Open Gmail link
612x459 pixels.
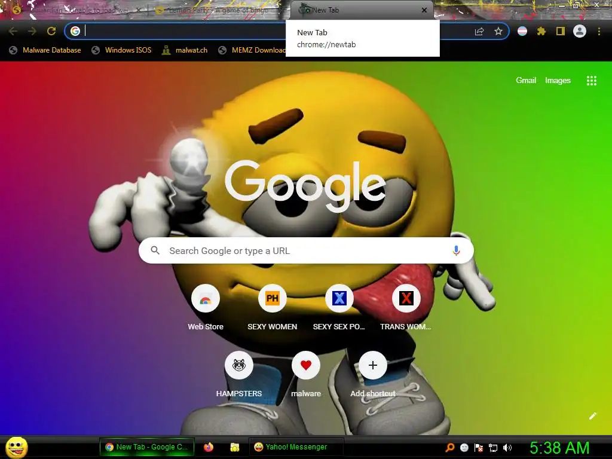526,81
